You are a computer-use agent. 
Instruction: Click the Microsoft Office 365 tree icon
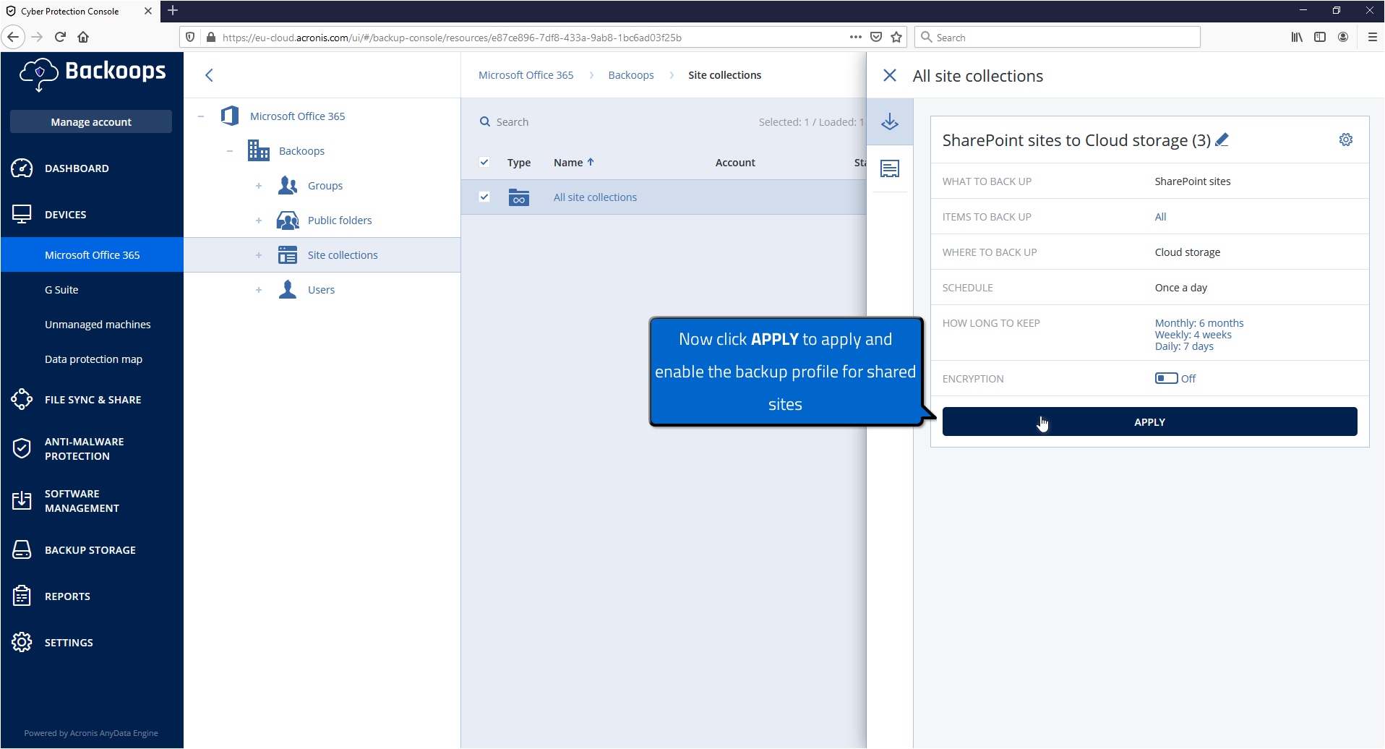click(230, 116)
